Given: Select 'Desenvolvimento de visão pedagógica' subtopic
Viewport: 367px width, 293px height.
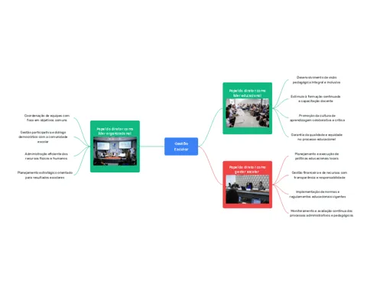Looking at the screenshot, I should pyautogui.click(x=317, y=80).
